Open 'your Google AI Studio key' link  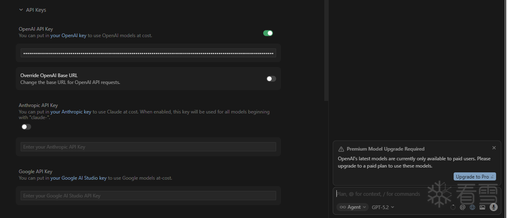(78, 178)
